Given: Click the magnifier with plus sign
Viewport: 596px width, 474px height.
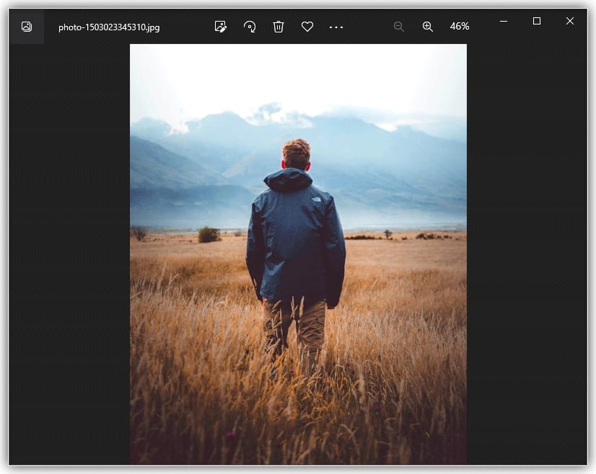Looking at the screenshot, I should tap(428, 26).
